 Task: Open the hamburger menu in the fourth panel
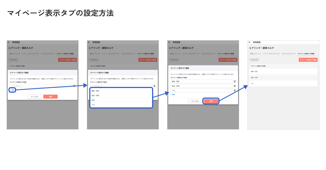[x=249, y=42]
